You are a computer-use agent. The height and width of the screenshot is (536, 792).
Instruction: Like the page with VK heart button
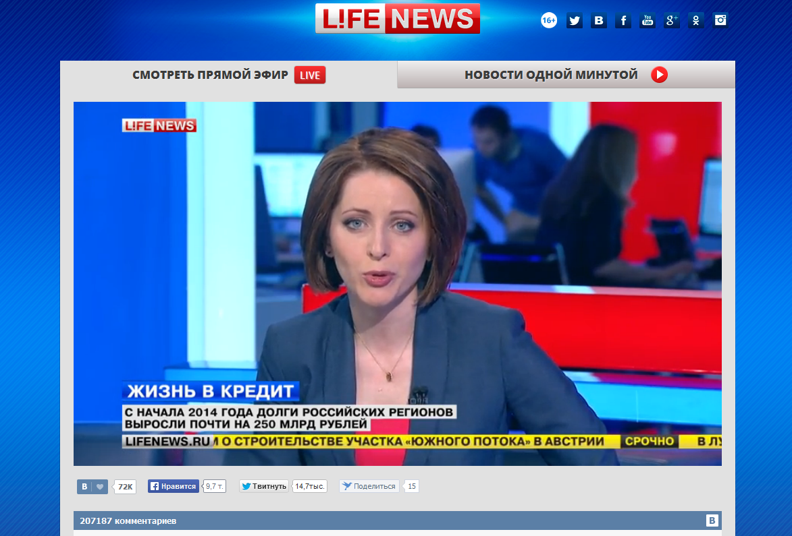[93, 487]
